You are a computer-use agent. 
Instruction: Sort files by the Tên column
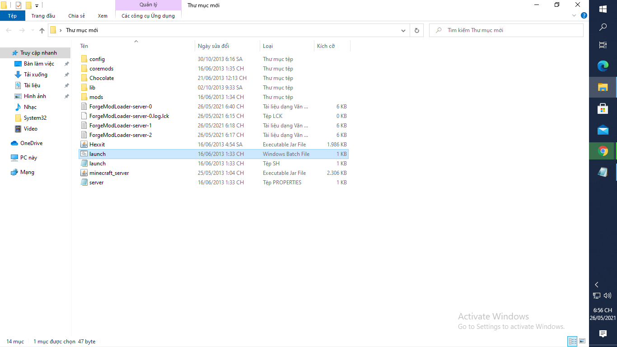[x=136, y=46]
